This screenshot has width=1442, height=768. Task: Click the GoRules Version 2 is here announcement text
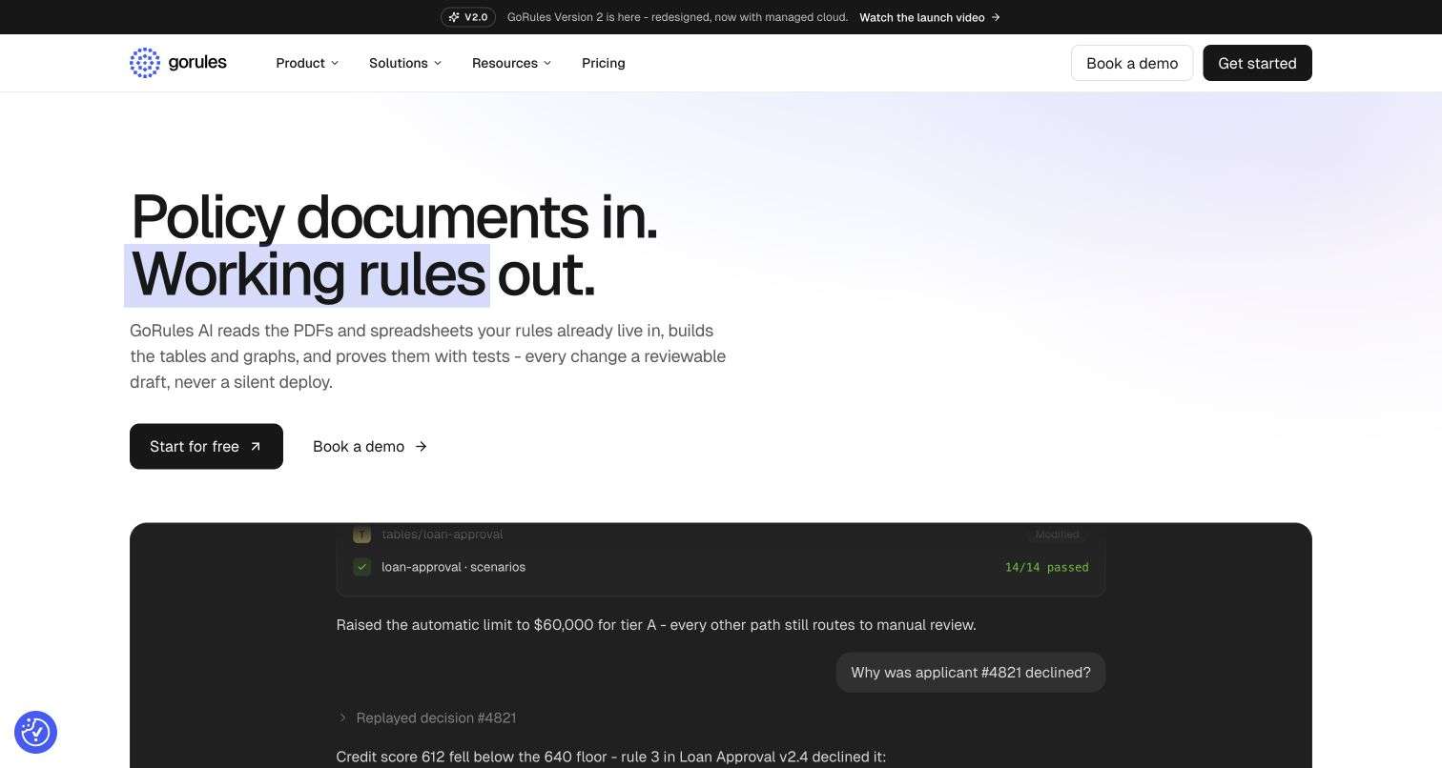tap(677, 17)
